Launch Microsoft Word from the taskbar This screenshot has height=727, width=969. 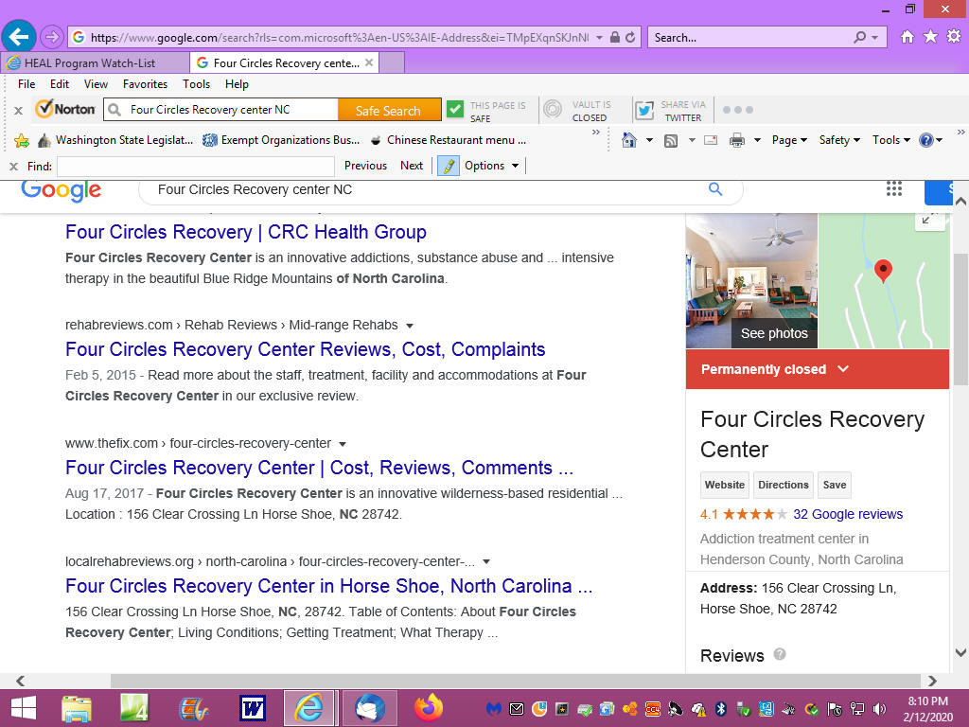point(252,708)
